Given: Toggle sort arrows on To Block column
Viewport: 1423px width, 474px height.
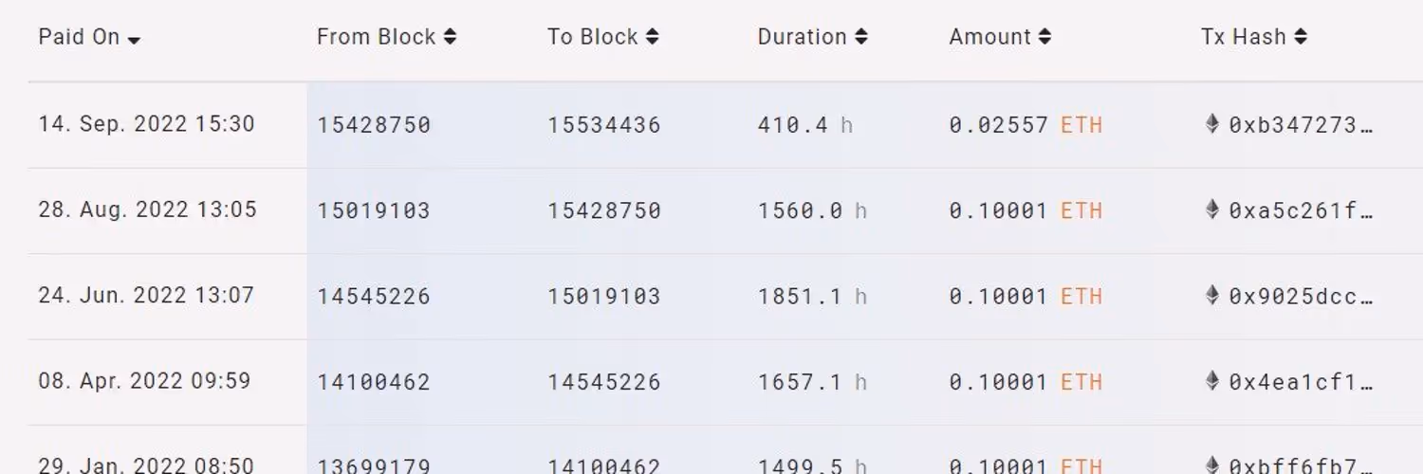Looking at the screenshot, I should [653, 37].
